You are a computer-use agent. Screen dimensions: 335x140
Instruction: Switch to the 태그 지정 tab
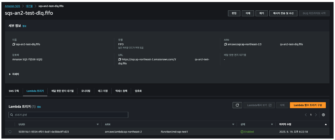pyautogui.click(x=103, y=91)
